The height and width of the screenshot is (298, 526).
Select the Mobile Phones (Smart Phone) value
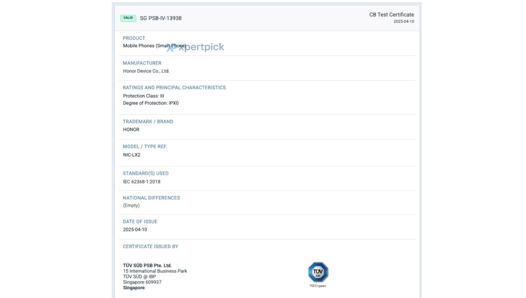pos(154,46)
